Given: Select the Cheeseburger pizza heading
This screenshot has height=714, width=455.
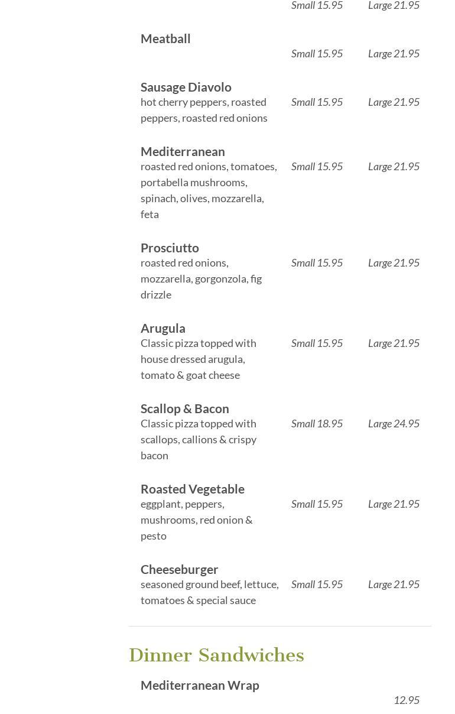Looking at the screenshot, I should pos(180,569).
